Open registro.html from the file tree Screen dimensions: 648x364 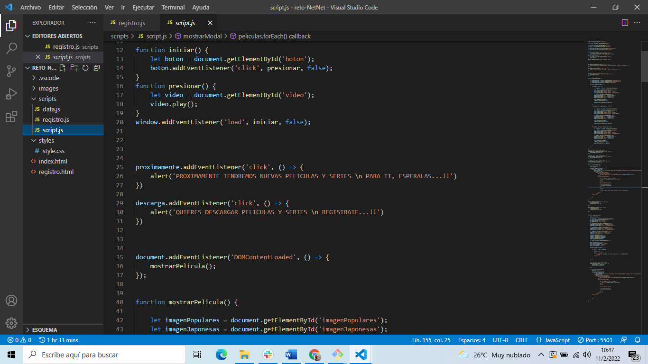63,172
